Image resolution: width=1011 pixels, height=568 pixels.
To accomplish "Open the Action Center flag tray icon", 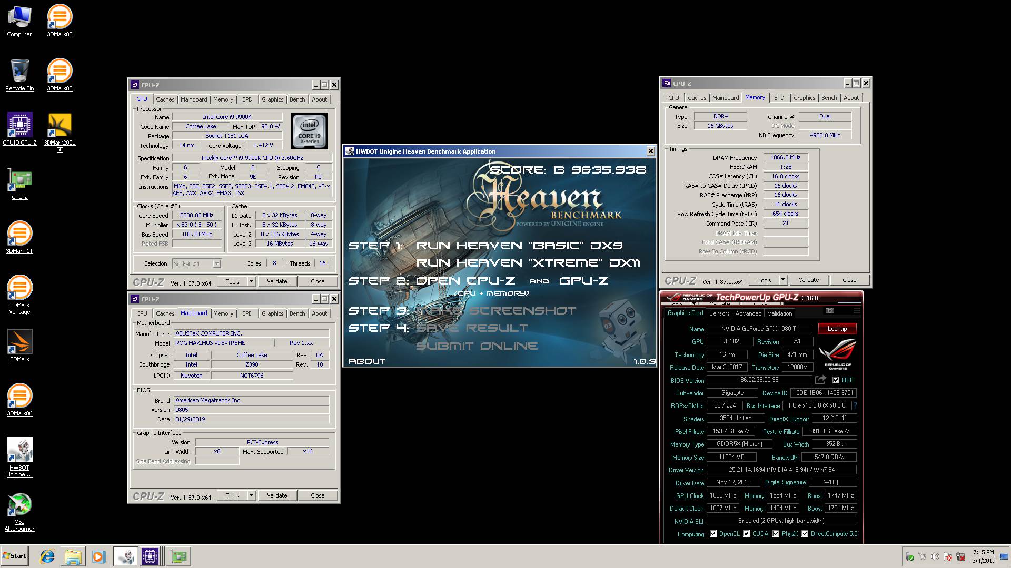I will click(948, 556).
